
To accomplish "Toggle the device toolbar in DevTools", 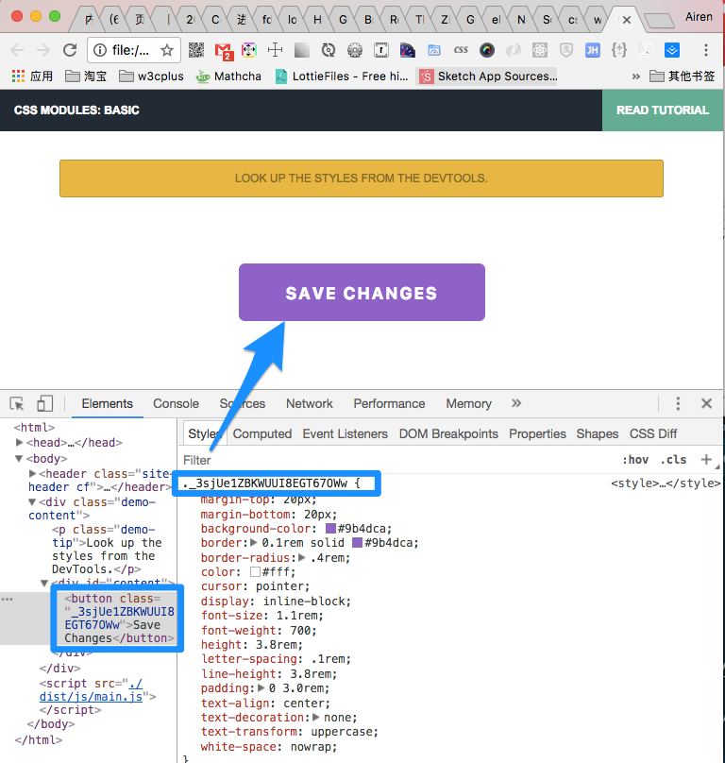I will click(44, 404).
